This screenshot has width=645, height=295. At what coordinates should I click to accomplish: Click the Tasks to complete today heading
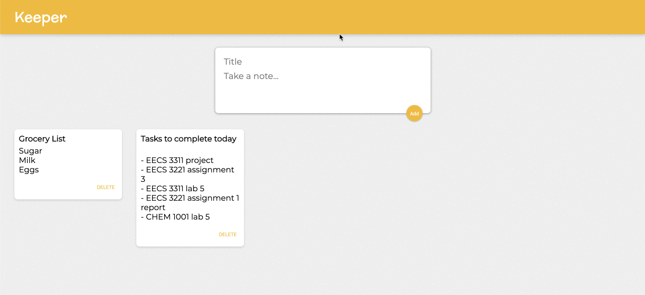click(x=188, y=139)
